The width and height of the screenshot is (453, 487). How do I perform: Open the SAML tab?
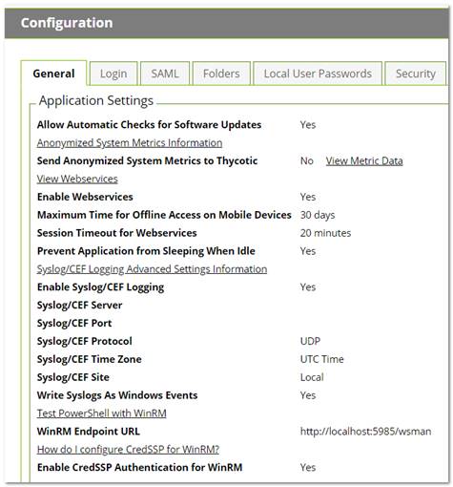click(x=165, y=74)
